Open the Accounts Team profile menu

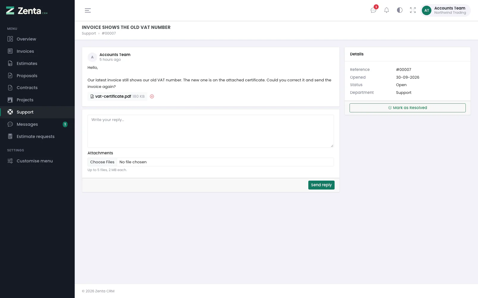(445, 10)
